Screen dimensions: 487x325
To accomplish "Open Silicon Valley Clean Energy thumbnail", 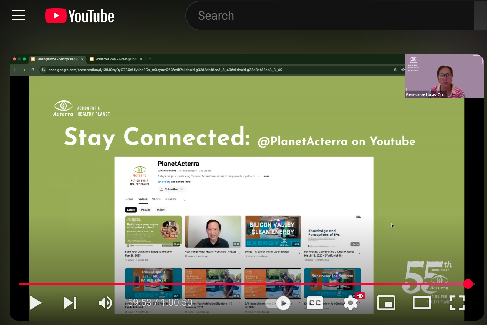I will 272,231.
